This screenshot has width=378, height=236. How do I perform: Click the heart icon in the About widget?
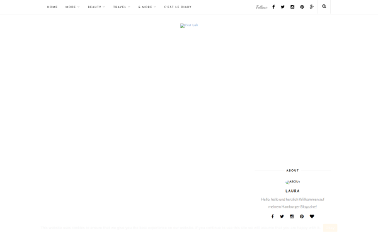coord(312,216)
